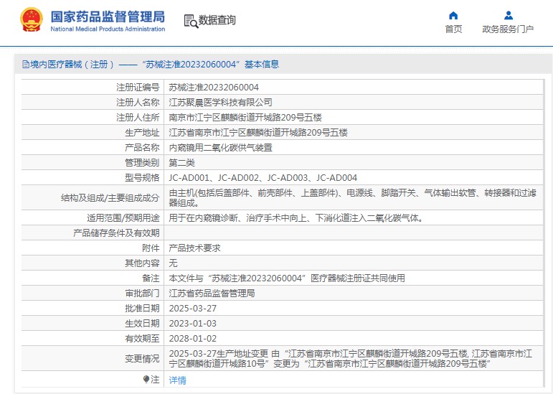Go to the 政务服务门户 portal link

coord(508,29)
